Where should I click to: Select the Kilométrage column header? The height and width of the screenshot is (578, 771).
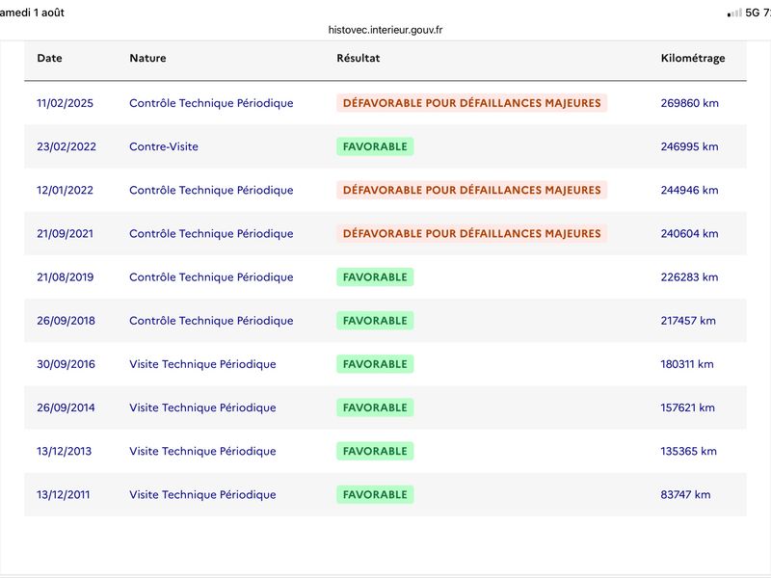[x=693, y=59]
